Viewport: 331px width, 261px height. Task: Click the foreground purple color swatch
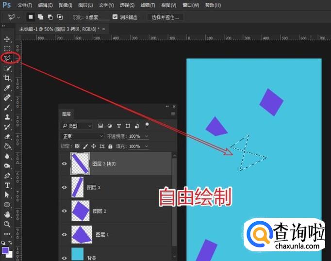point(5,250)
